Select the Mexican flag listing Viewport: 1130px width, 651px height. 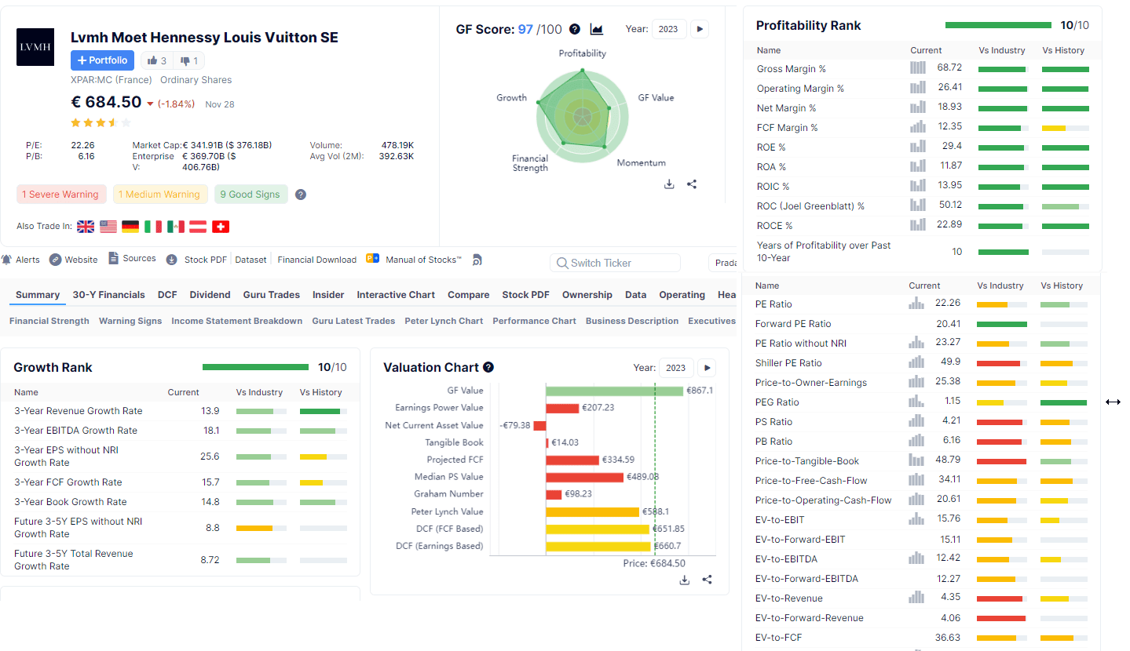tap(176, 227)
